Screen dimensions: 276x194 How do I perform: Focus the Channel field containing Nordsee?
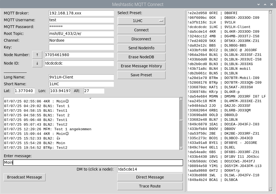coord(81,40)
